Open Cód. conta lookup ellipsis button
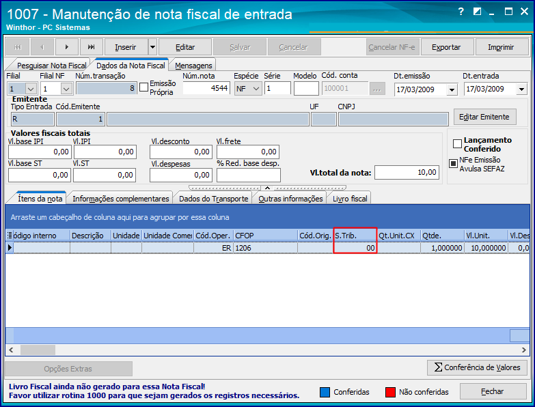The image size is (535, 407). click(377, 89)
